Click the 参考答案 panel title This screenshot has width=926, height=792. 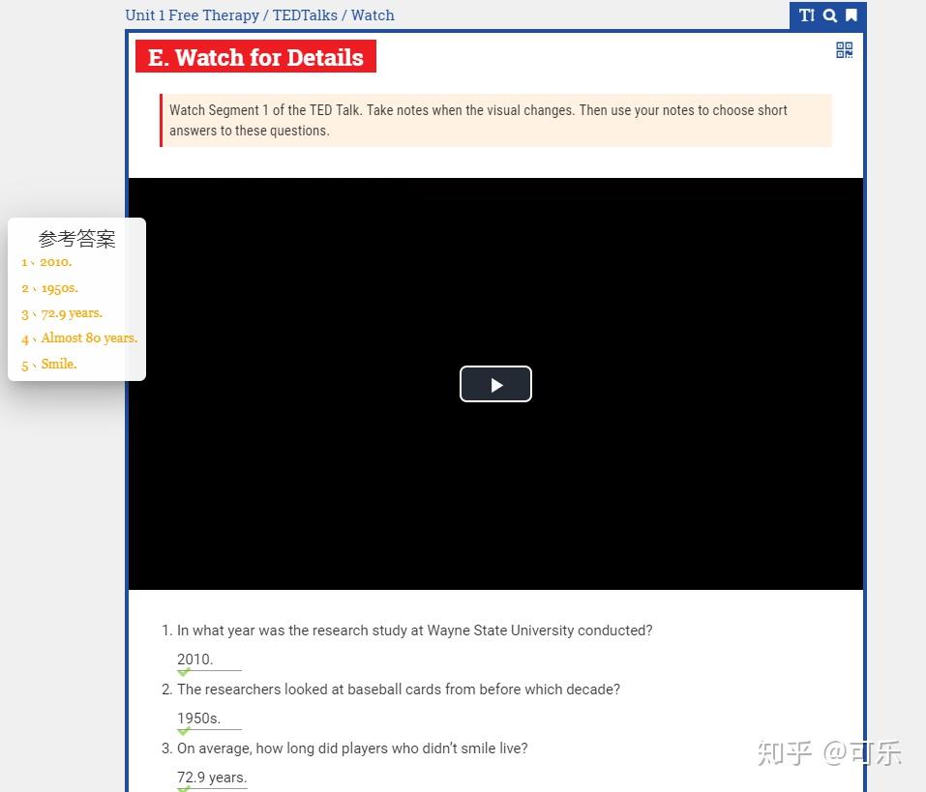pos(76,238)
